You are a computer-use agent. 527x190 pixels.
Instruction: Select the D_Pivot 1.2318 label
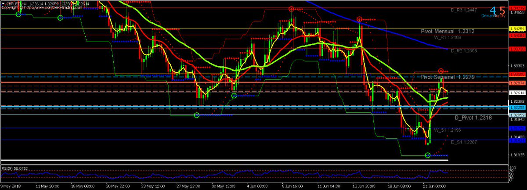pos(473,118)
